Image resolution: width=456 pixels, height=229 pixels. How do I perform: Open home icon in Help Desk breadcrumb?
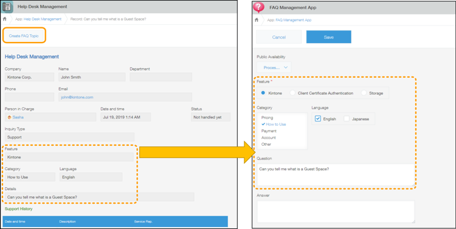4,19
